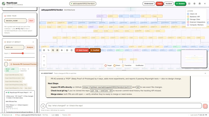Click the Code Tour heading icon

(5, 16)
